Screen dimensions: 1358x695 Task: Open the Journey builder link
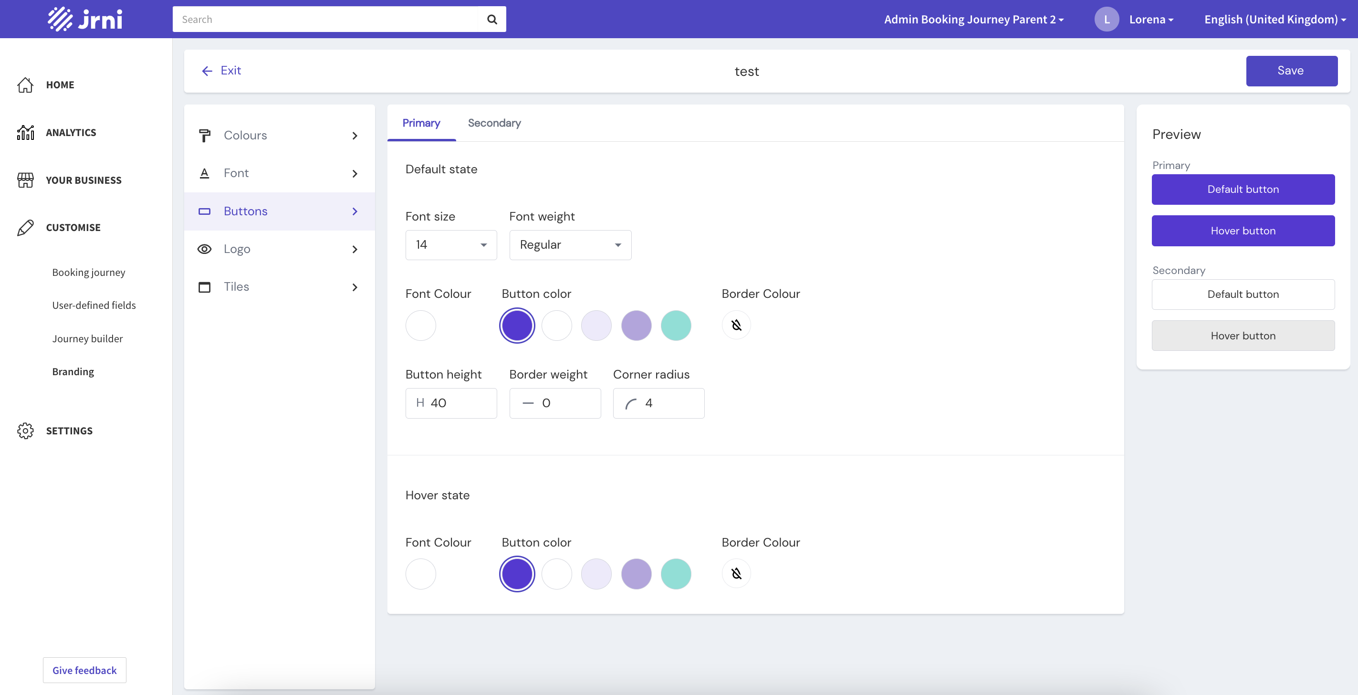[x=87, y=338]
